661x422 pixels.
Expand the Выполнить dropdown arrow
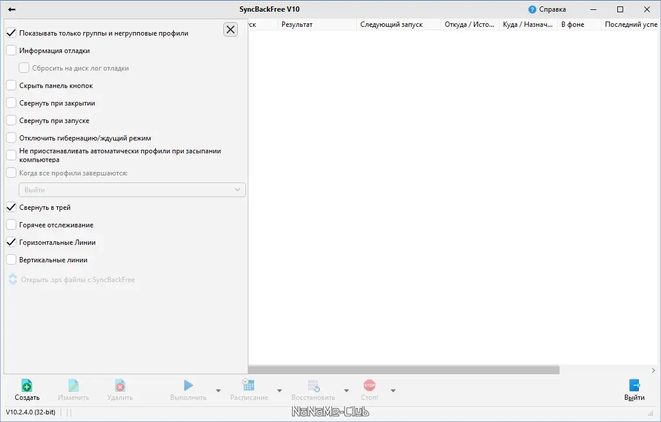219,391
